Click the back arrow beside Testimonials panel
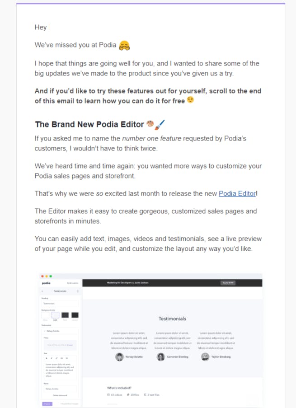Viewport: 296px width, 408px height. tap(42, 291)
